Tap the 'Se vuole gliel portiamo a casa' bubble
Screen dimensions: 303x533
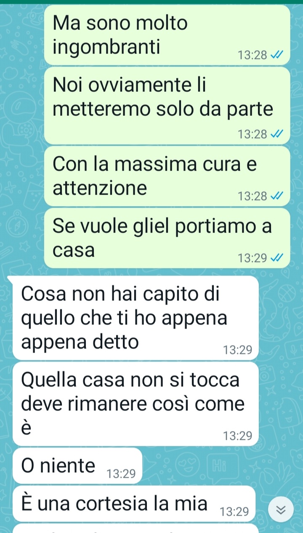point(167,238)
